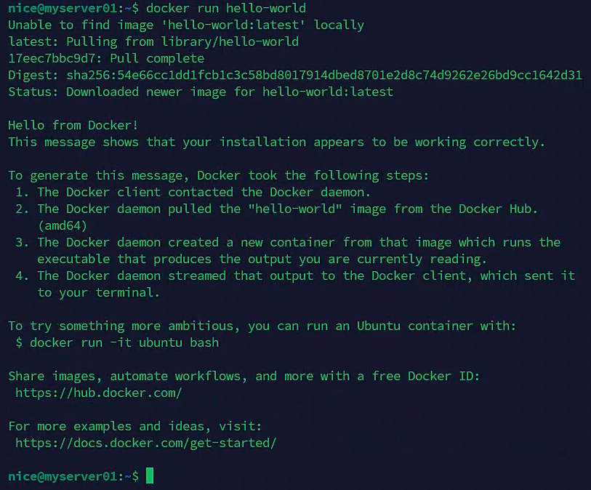Image resolution: width=591 pixels, height=490 pixels.
Task: Click the 'Status: Downloaded newer image' line
Action: coord(201,92)
